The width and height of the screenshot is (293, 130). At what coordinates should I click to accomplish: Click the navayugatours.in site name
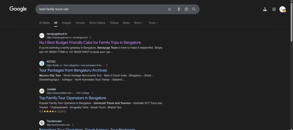pos(57,34)
